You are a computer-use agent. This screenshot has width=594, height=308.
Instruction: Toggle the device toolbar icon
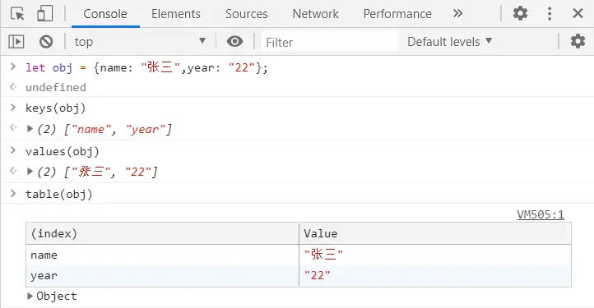click(x=44, y=14)
